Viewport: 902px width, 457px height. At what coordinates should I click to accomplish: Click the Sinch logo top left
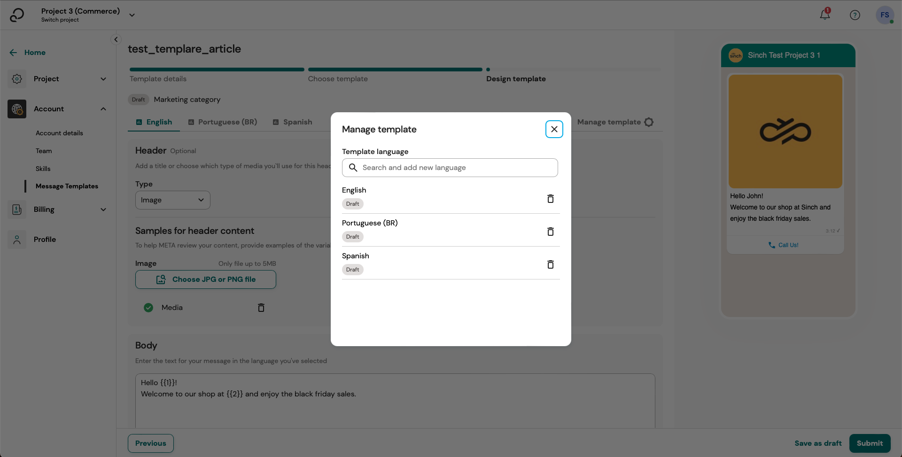point(17,15)
